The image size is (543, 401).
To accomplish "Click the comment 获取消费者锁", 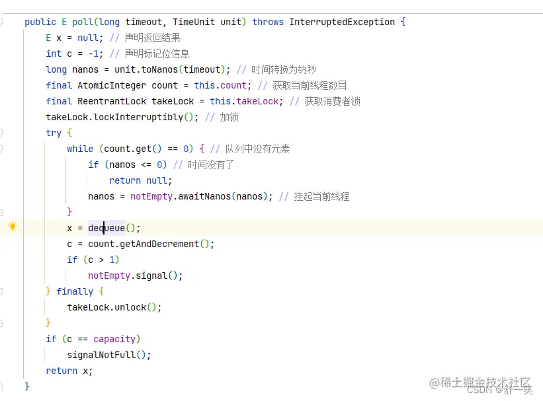I will pyautogui.click(x=333, y=101).
